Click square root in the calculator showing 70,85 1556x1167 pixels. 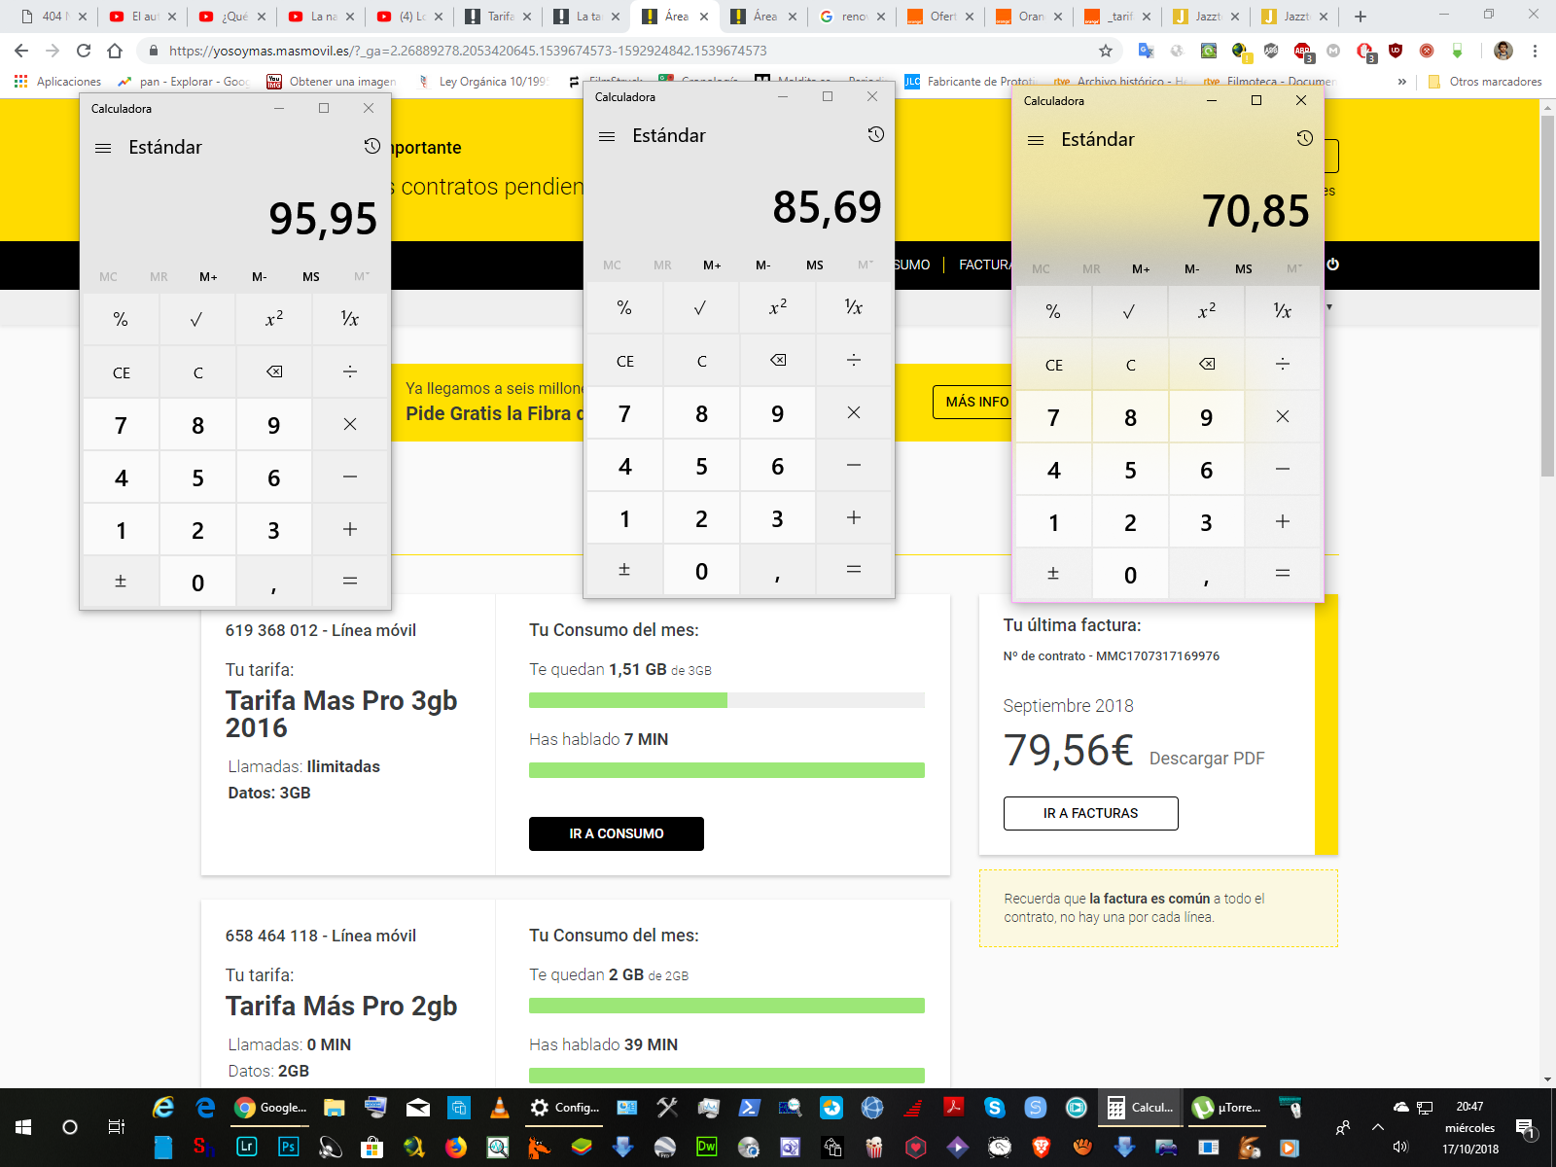pyautogui.click(x=1129, y=312)
